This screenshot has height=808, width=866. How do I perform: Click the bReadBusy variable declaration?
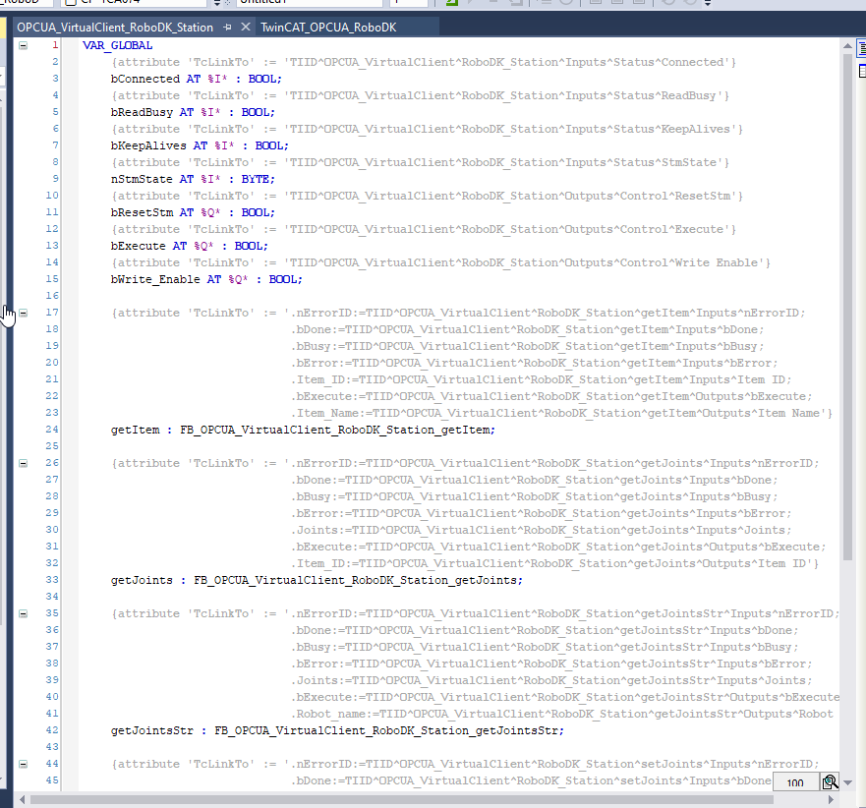193,112
